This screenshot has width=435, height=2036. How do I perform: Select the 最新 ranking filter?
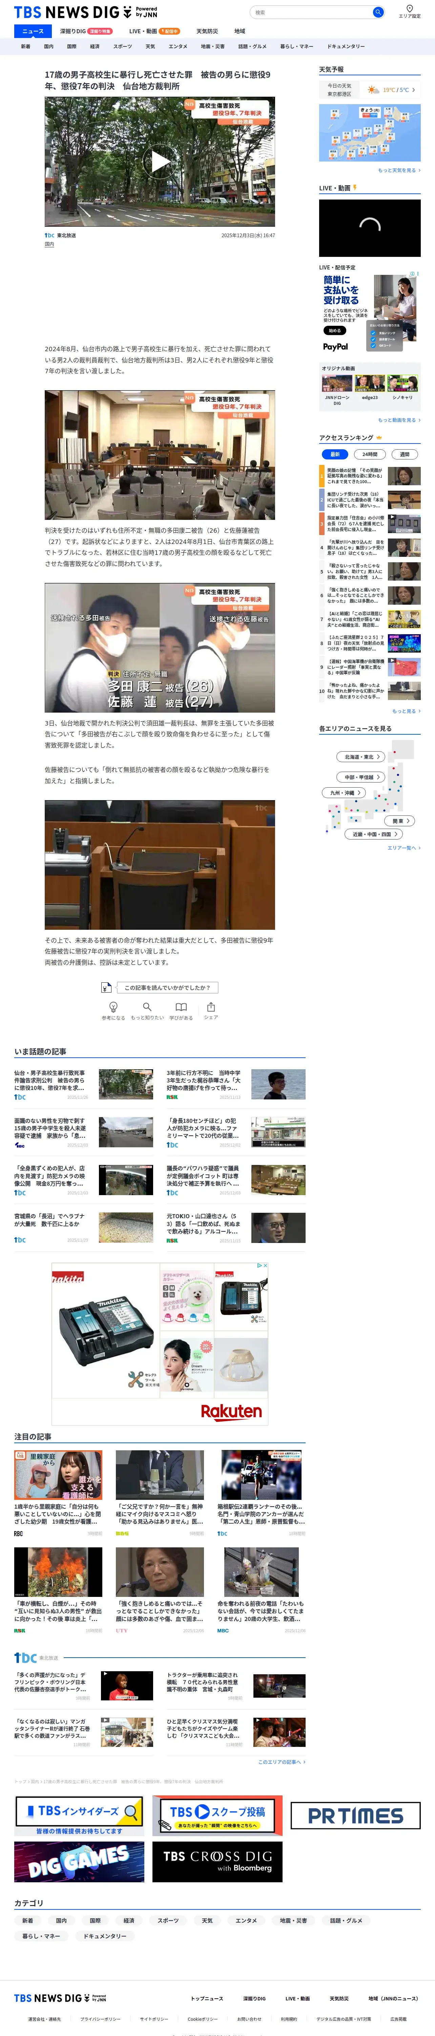pyautogui.click(x=335, y=454)
